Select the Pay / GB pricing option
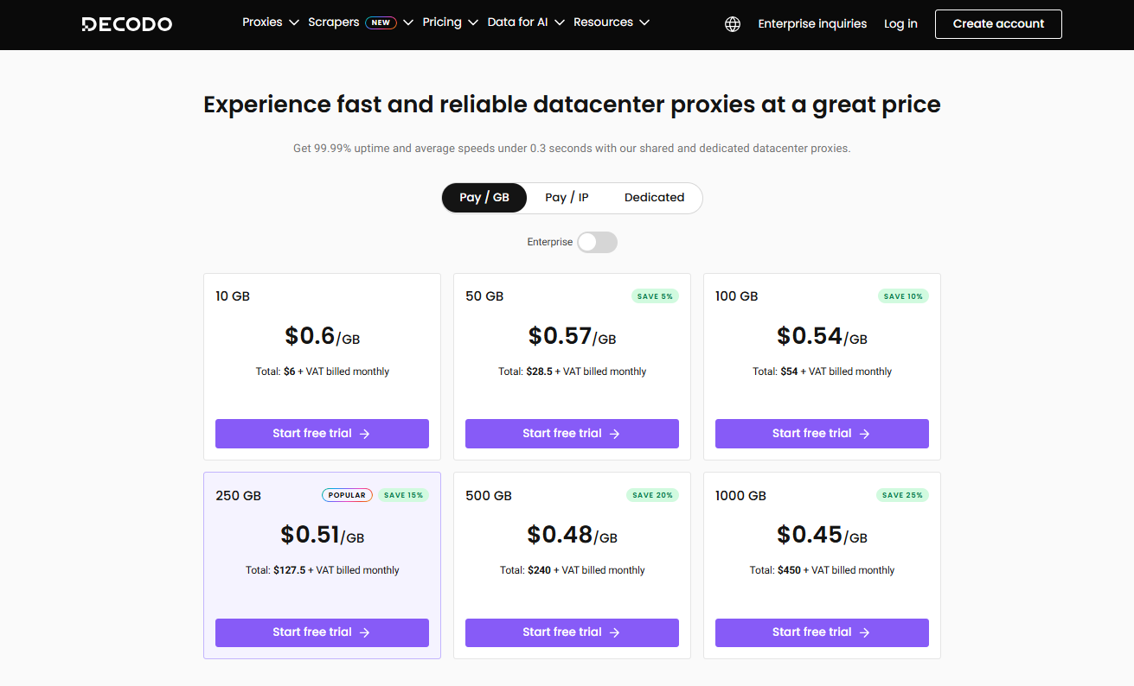 (x=484, y=198)
